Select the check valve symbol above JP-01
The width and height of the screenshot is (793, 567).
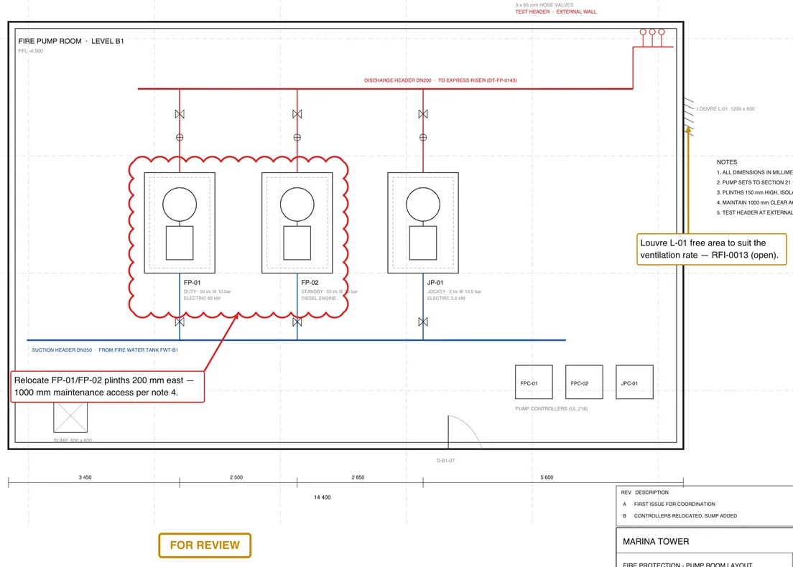tap(423, 138)
